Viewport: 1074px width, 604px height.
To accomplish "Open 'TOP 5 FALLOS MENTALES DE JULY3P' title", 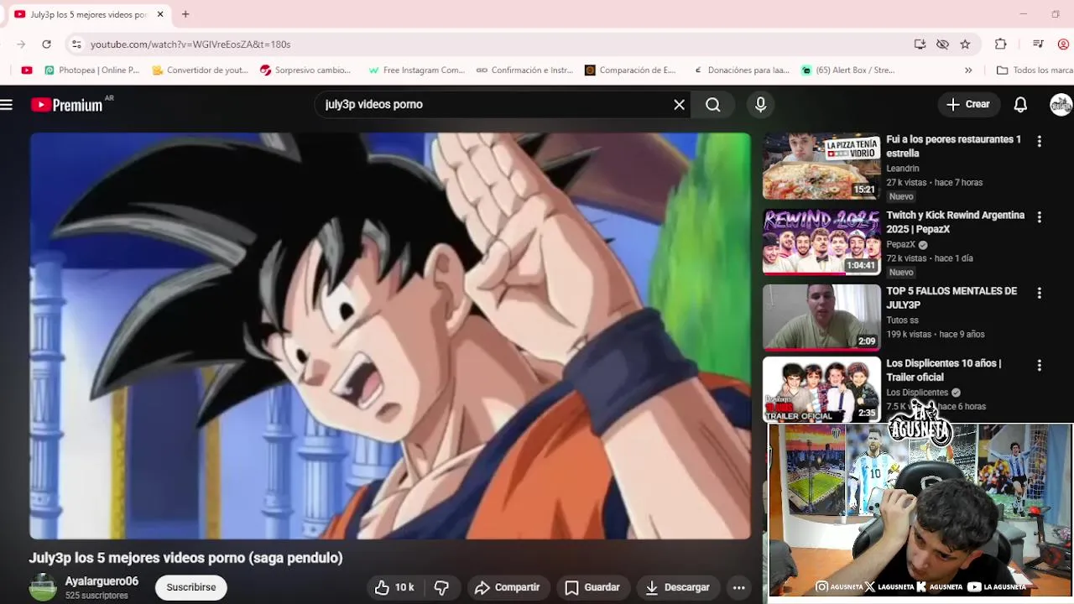I will [951, 298].
